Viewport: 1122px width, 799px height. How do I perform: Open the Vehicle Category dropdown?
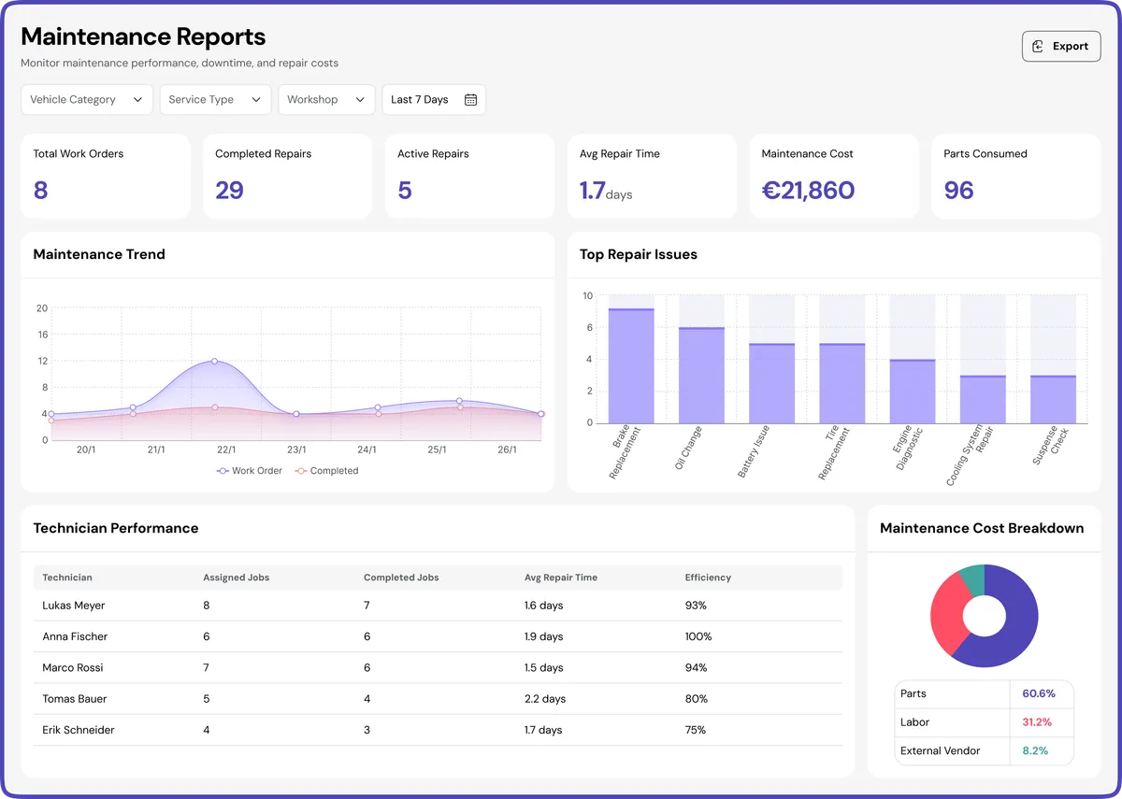pos(86,99)
